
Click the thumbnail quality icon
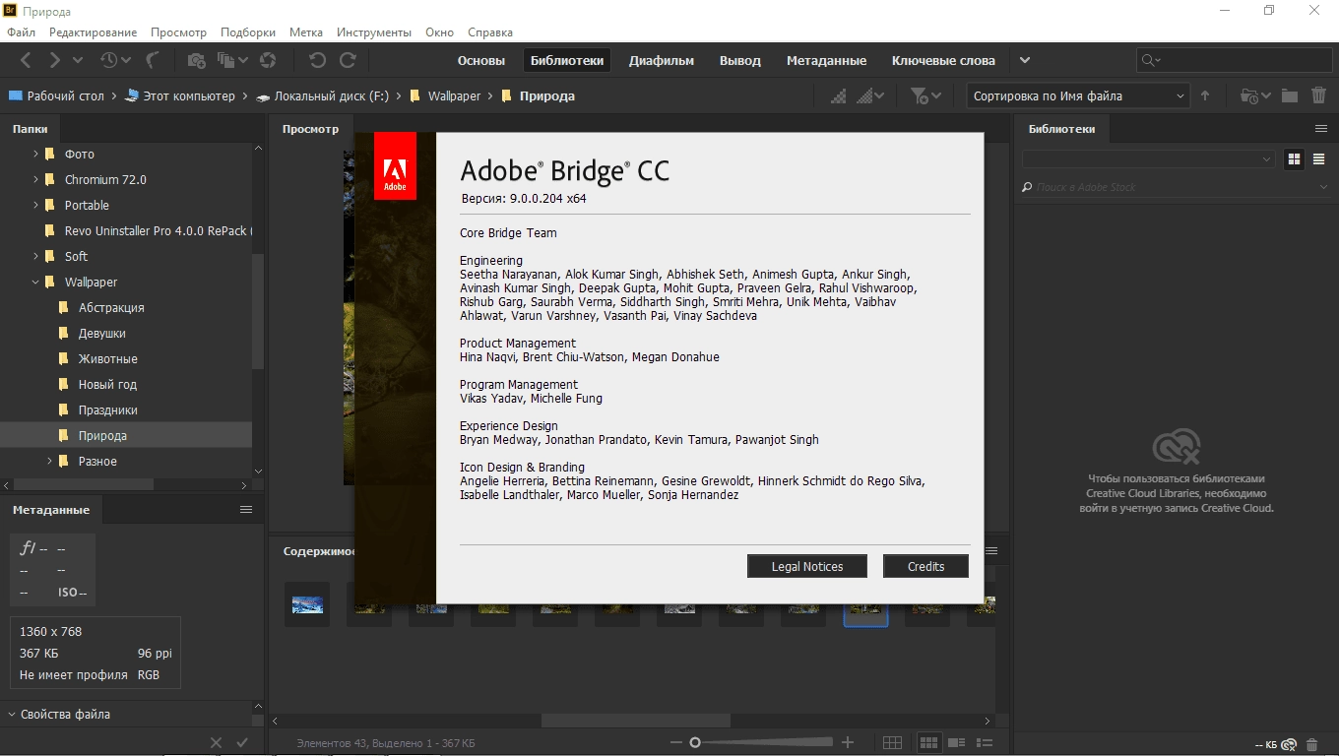coord(838,95)
